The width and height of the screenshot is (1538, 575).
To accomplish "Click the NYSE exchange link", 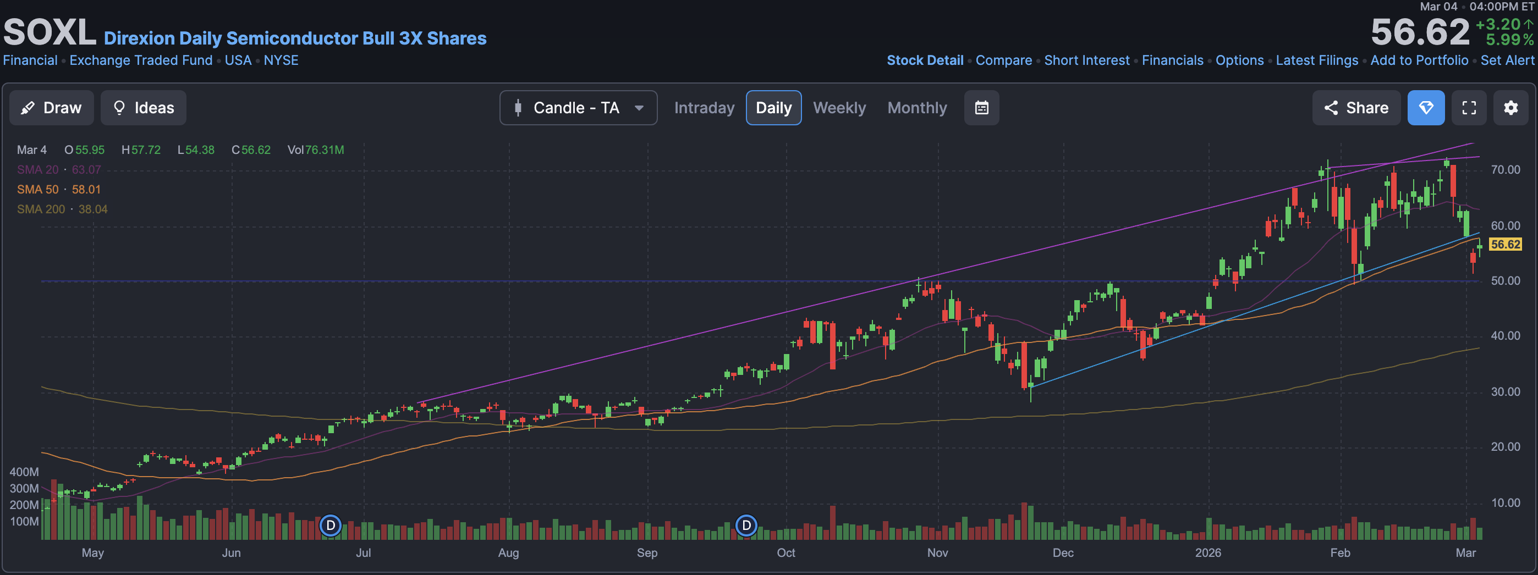I will coord(281,60).
